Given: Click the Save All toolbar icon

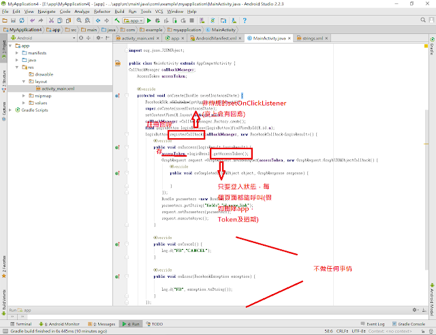Looking at the screenshot, I should [x=13, y=20].
